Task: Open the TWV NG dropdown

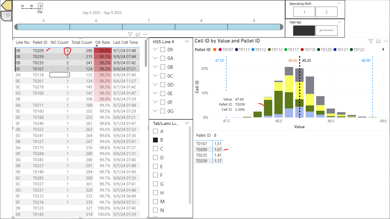Action: point(339,22)
